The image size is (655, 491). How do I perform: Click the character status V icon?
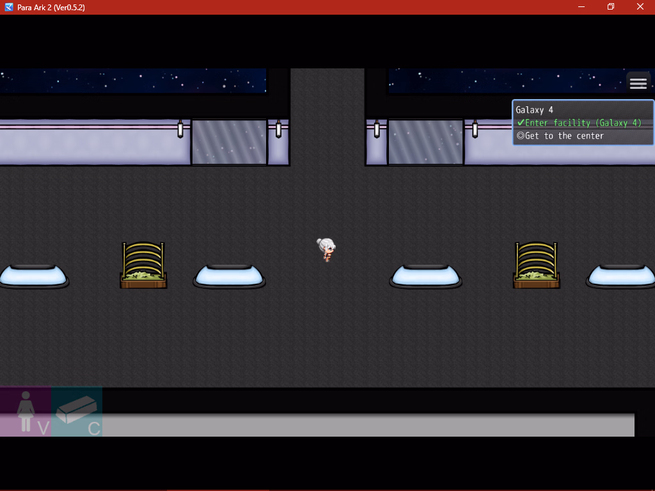26,412
